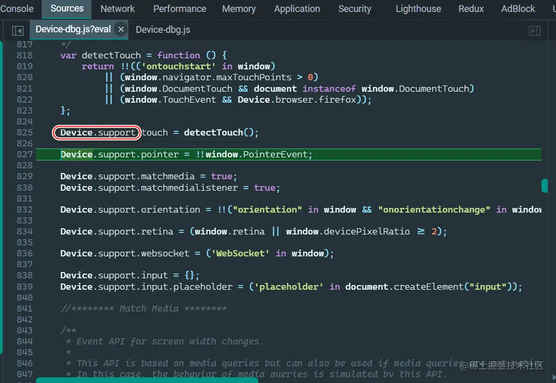
Task: Click 'instanceof' keyword on line 821
Action: (329, 89)
